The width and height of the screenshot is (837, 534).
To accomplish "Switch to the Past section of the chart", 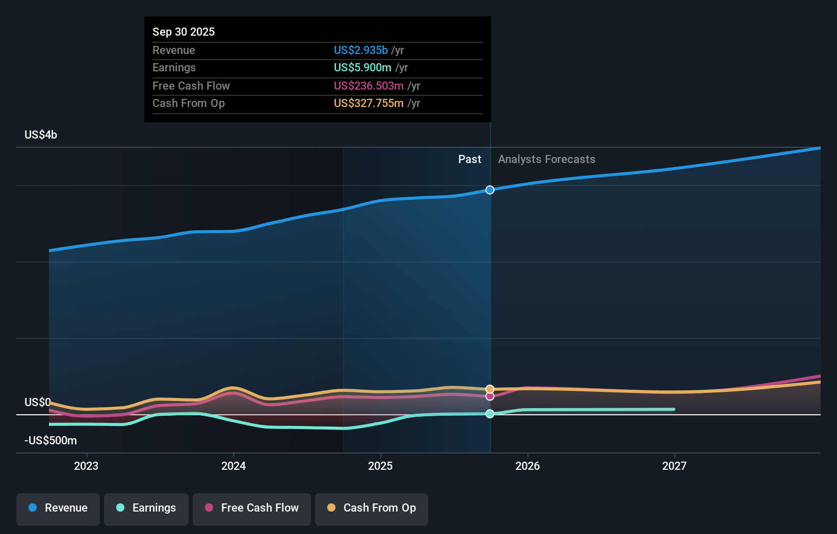I will click(x=469, y=159).
